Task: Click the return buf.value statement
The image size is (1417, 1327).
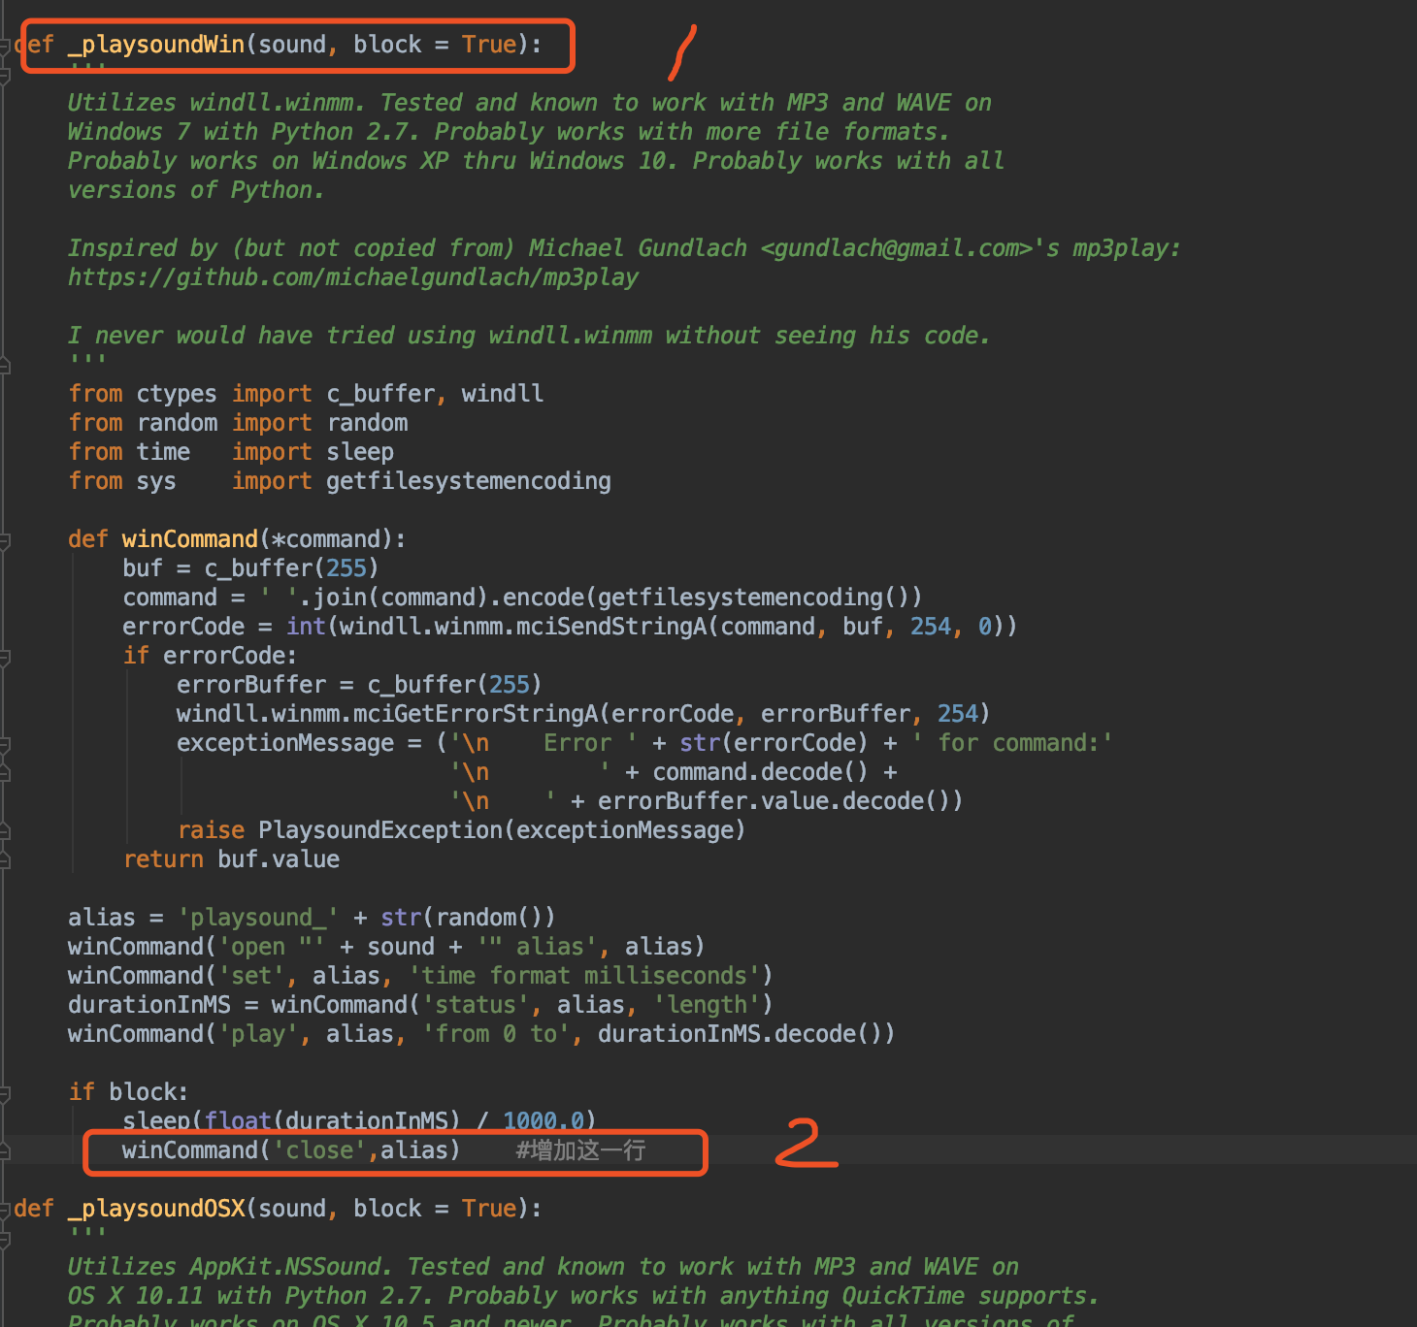Action: pyautogui.click(x=231, y=858)
